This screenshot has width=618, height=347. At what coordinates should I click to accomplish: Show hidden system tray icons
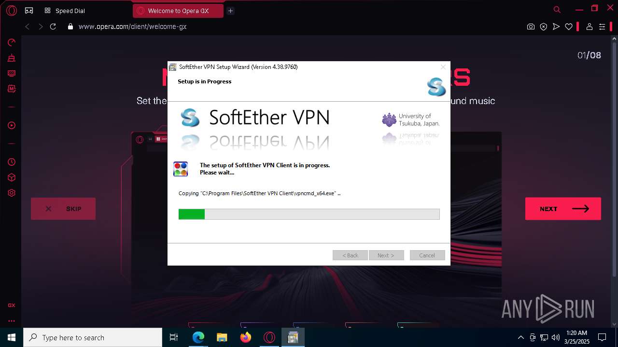pos(520,337)
